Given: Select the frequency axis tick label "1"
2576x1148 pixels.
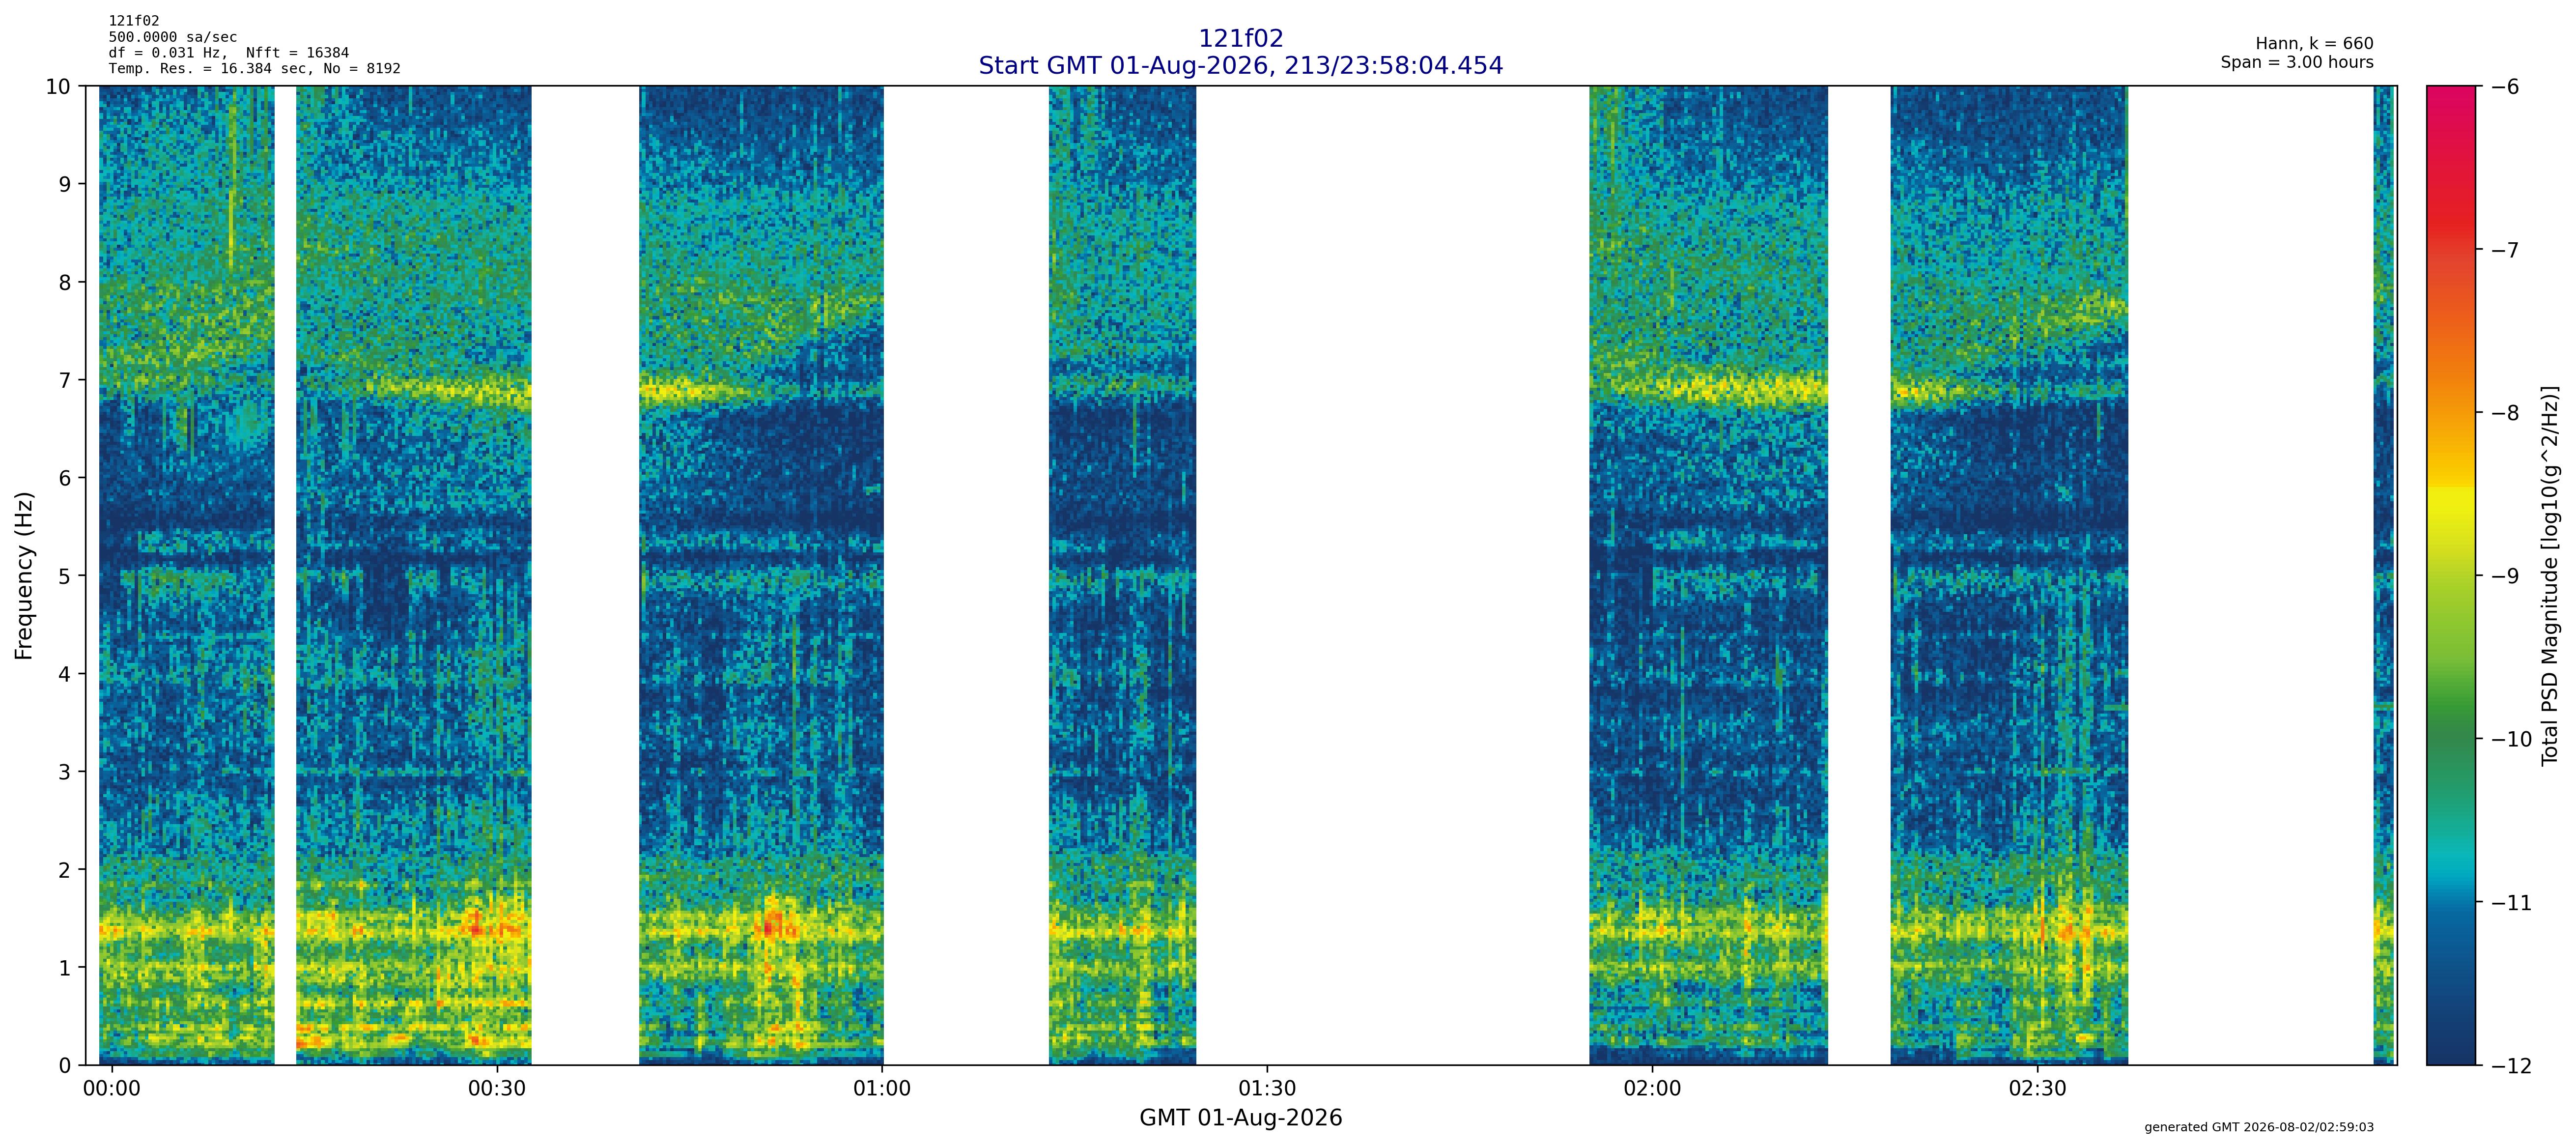Looking at the screenshot, I should coord(64,968).
